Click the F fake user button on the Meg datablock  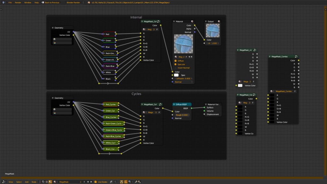point(186,57)
